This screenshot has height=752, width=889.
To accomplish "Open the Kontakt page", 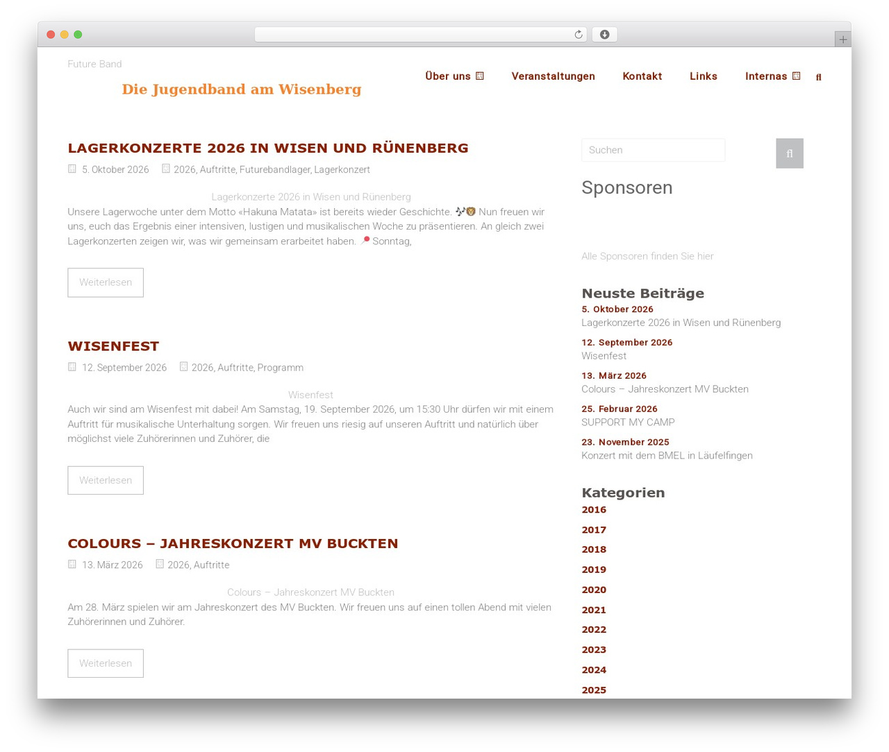I will 642,76.
